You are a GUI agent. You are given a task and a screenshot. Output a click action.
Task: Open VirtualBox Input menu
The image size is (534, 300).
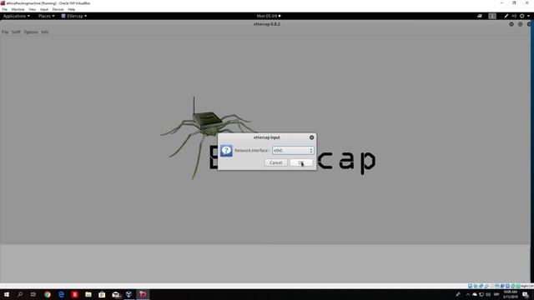(x=44, y=9)
